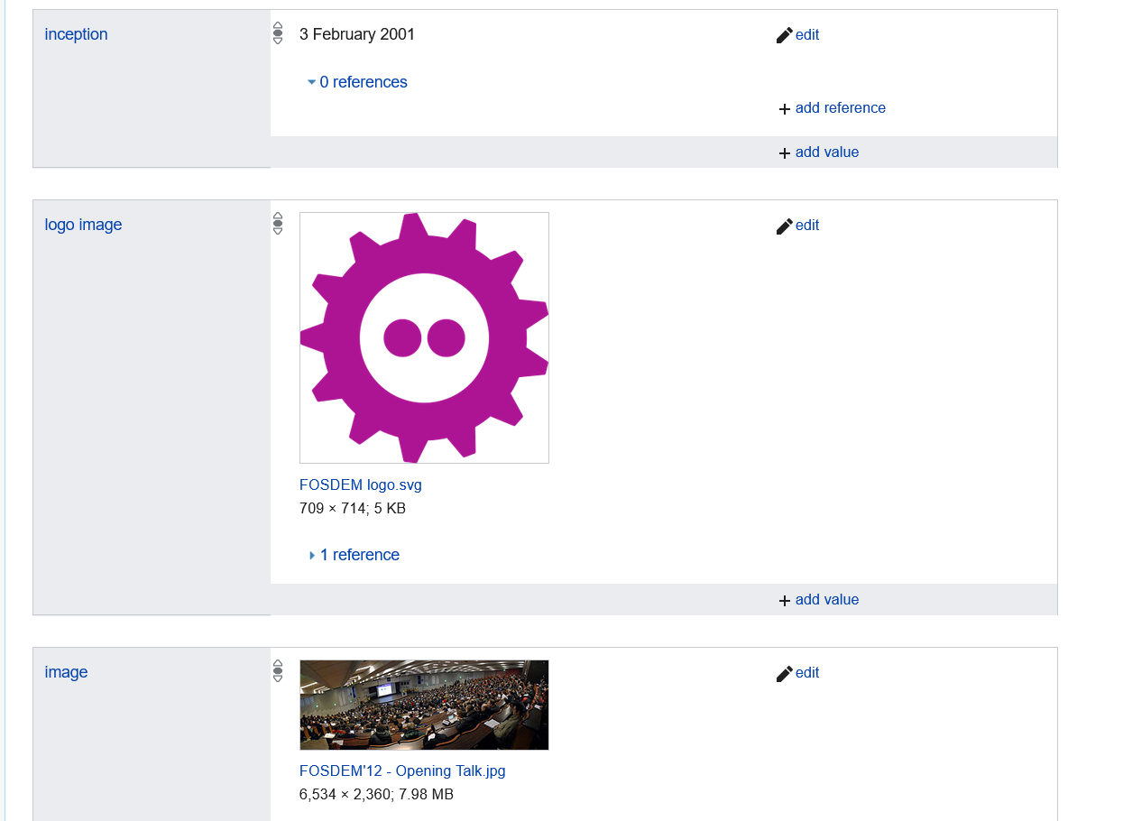Viewport: 1123px width, 821px height.
Task: Select rank indicator icon for logo image
Action: tap(278, 224)
